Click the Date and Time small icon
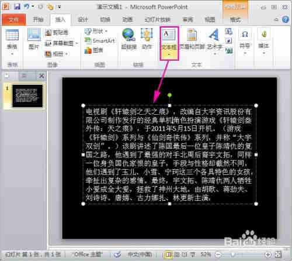This screenshot has height=261, width=292. pos(229,32)
